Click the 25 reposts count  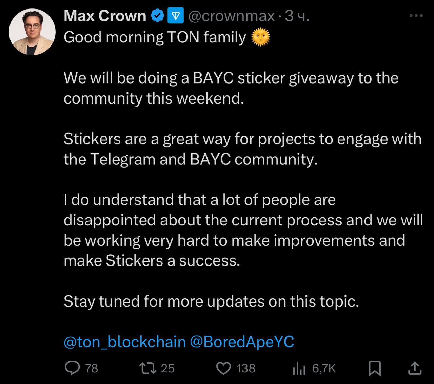(x=167, y=368)
